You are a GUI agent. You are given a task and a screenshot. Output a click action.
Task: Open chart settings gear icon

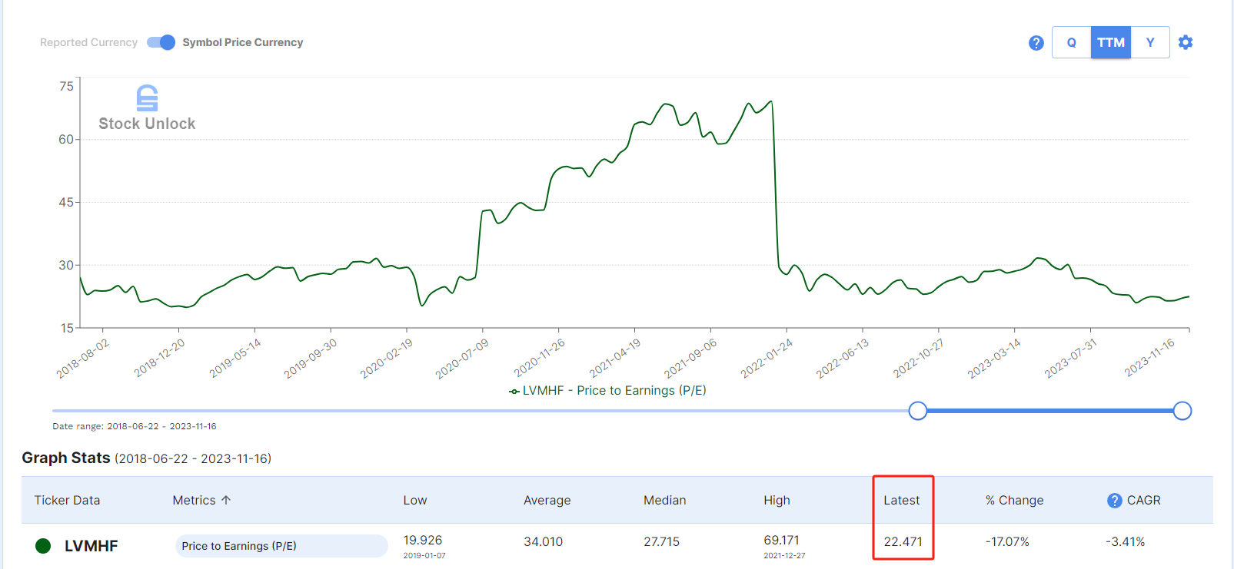1186,42
